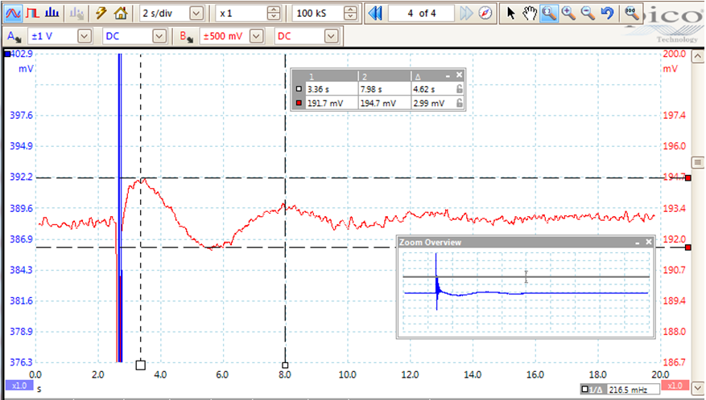The height and width of the screenshot is (400, 706).
Task: Unlock the mV ruler row lock
Action: [x=459, y=103]
